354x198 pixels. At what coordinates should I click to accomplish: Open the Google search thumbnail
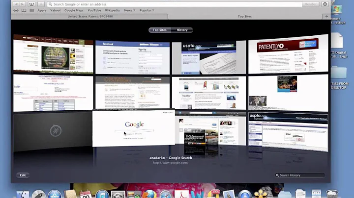pos(134,128)
